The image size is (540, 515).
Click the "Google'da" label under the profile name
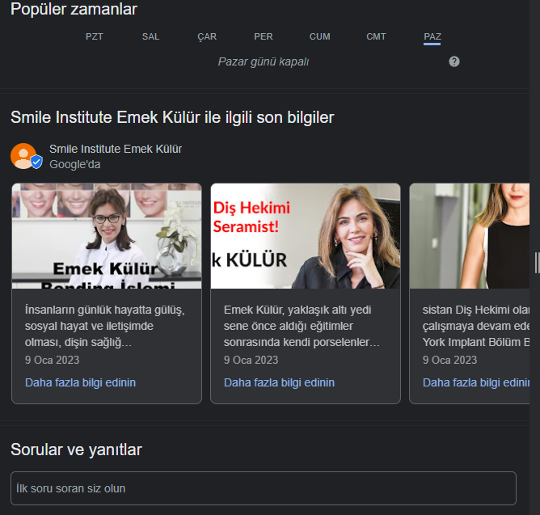[x=74, y=164]
